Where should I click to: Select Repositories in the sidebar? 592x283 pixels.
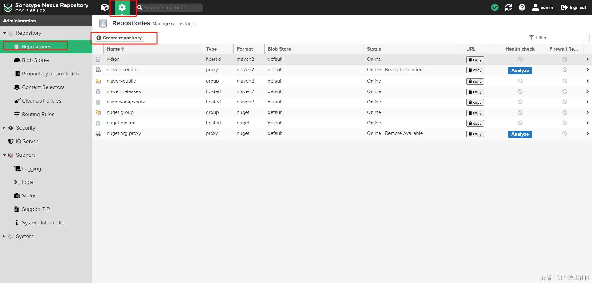coord(46,46)
